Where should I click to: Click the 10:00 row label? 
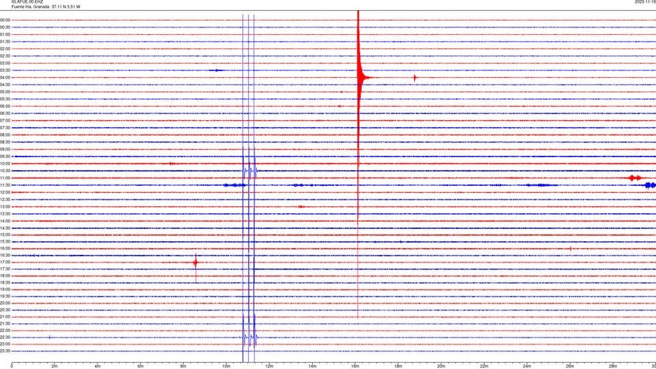5,163
